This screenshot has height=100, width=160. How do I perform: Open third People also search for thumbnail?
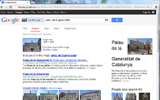point(144,96)
